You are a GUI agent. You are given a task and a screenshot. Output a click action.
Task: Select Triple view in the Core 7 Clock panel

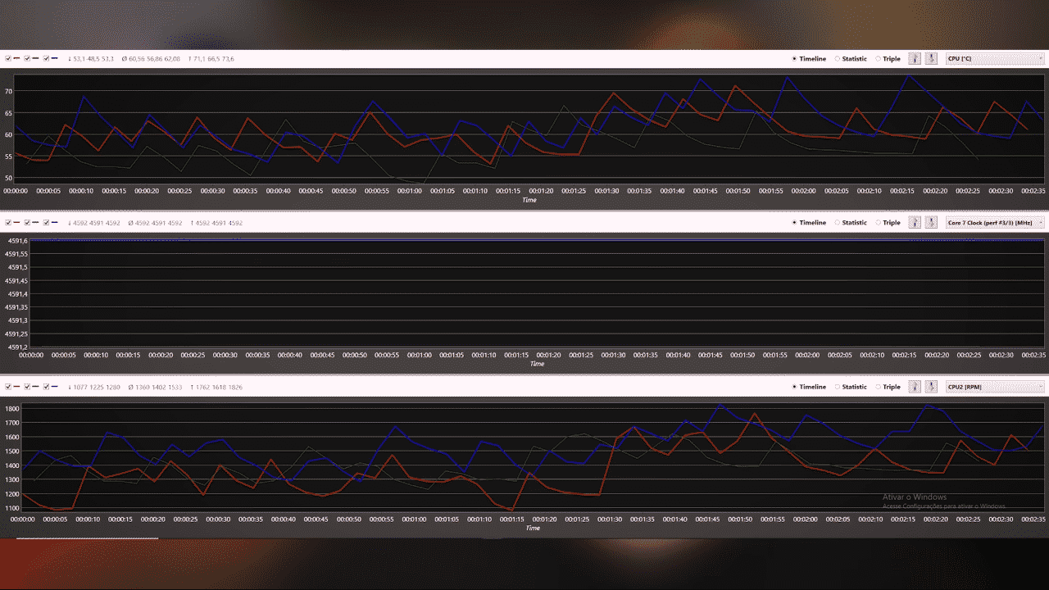point(888,223)
